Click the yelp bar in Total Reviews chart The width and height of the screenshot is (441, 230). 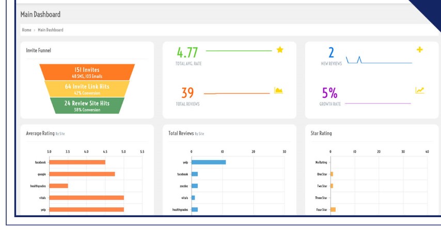pyautogui.click(x=209, y=162)
